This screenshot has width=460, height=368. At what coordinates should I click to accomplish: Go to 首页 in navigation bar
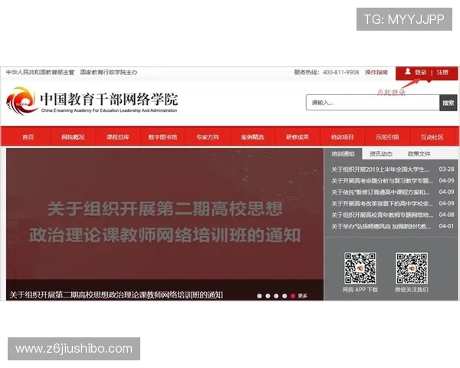28,137
